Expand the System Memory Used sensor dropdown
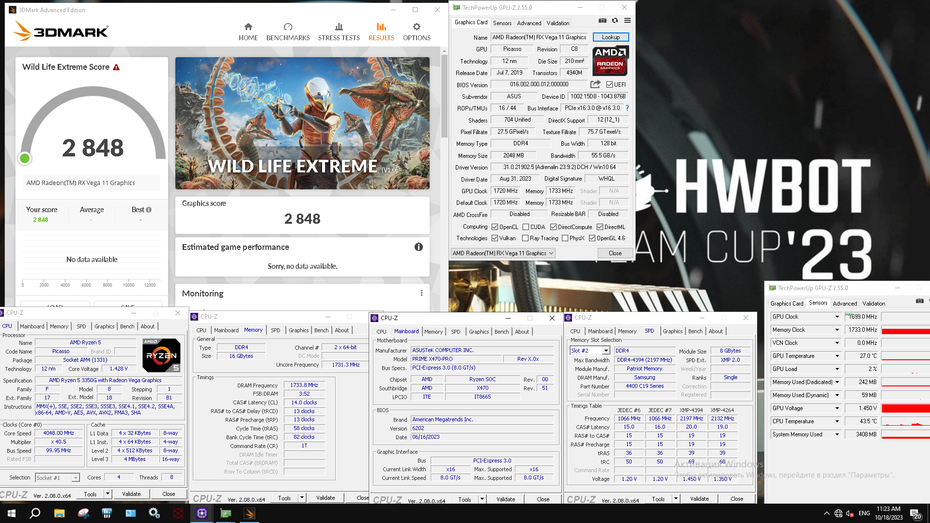 point(837,434)
